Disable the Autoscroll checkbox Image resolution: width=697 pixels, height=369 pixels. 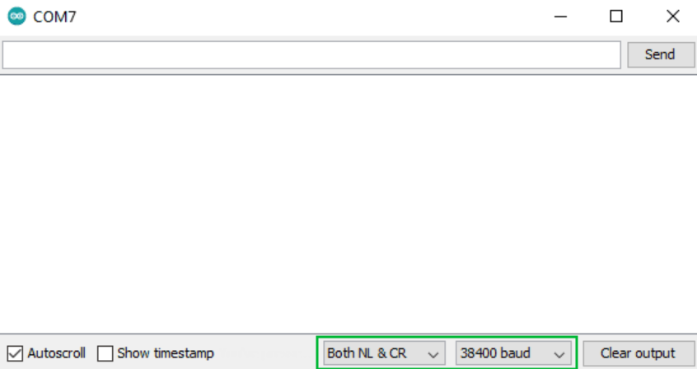pyautogui.click(x=15, y=354)
